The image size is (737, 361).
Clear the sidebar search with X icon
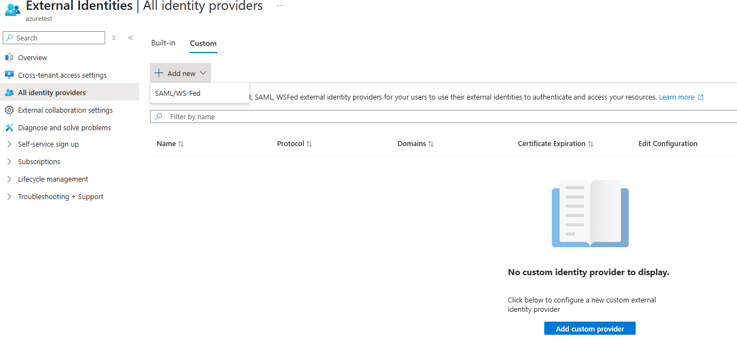click(x=114, y=38)
